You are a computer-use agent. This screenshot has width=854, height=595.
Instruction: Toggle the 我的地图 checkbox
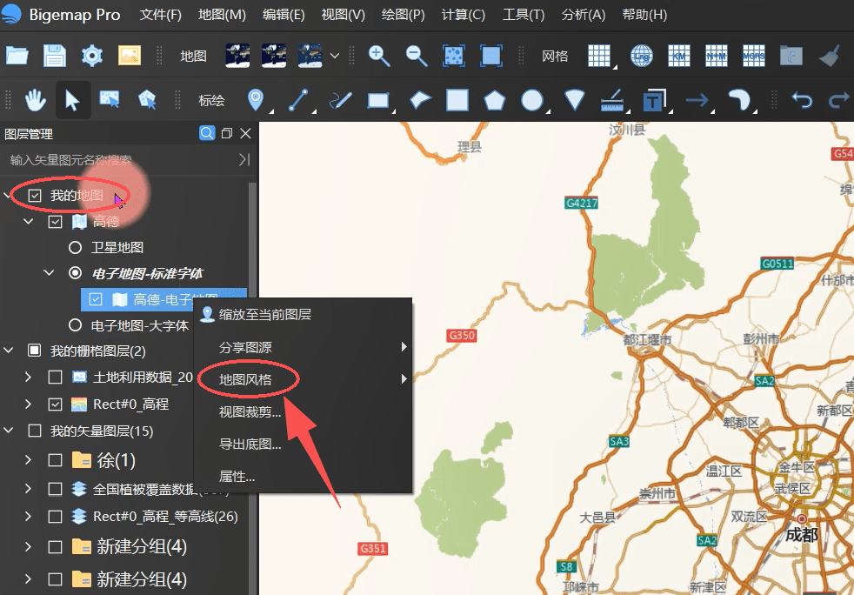tap(35, 195)
